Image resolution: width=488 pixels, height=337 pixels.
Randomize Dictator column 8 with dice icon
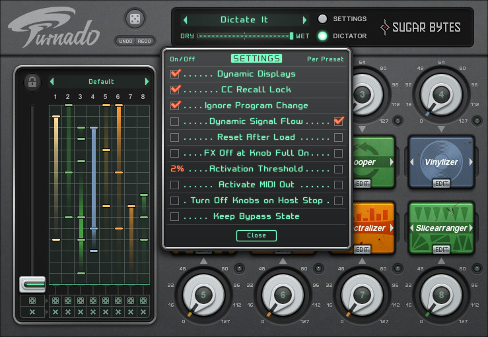(143, 301)
